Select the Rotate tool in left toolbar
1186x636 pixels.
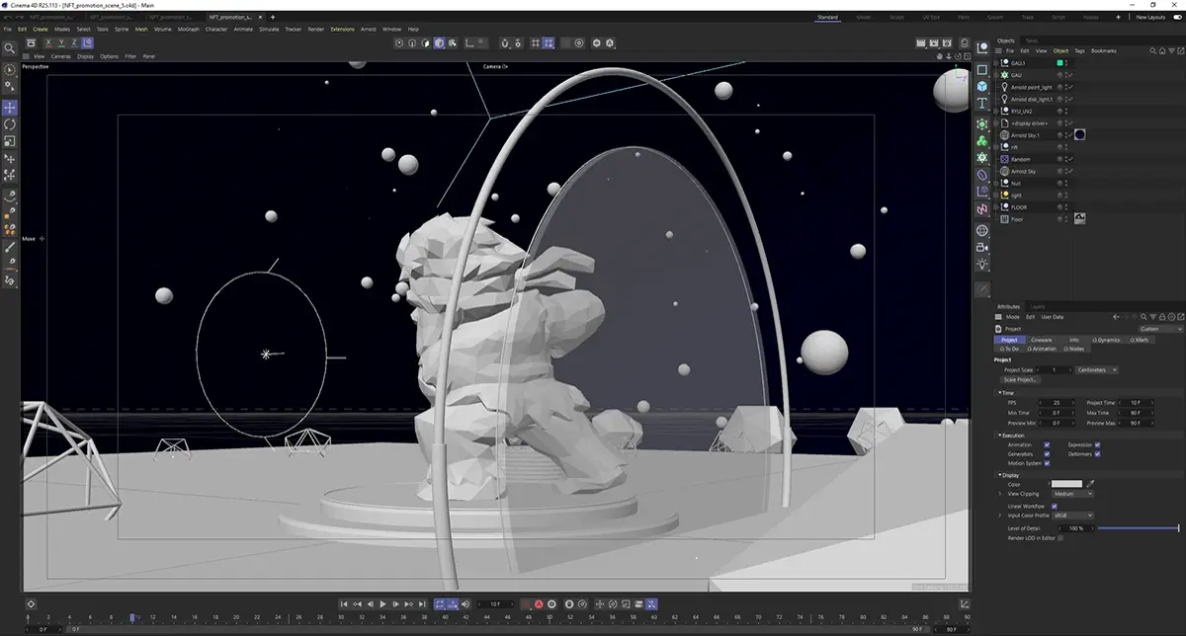point(10,123)
